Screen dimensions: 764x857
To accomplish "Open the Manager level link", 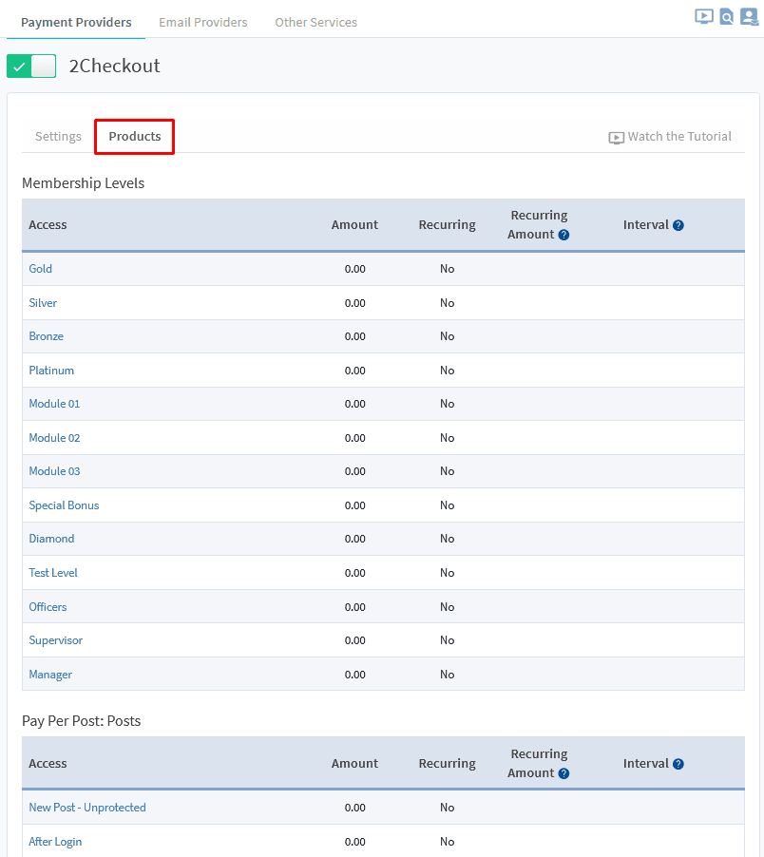I will 50,675.
